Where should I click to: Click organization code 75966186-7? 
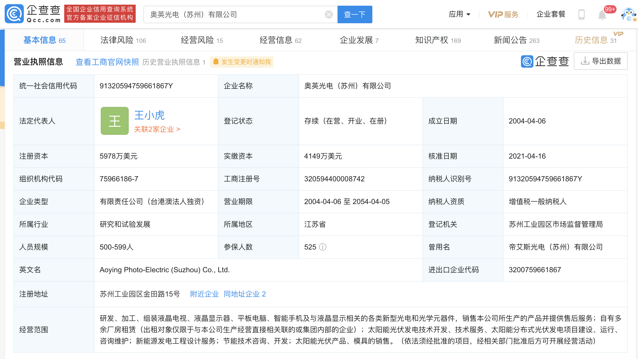(x=119, y=179)
